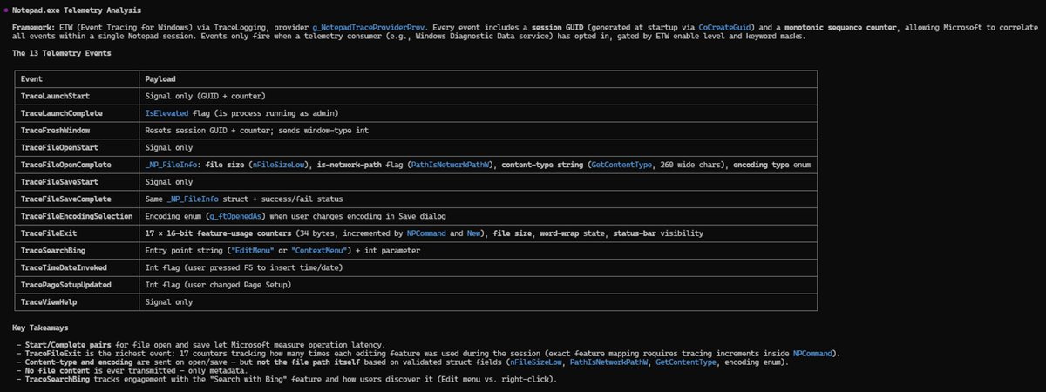This screenshot has height=392, width=1046.
Task: Click "Int flag (user changed Page Setup)"
Action: tap(216, 284)
